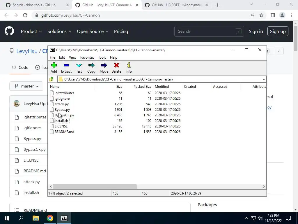298x224 pixels.
Task: Switch to Chrome in the taskbar
Action: pyautogui.click(x=50, y=218)
